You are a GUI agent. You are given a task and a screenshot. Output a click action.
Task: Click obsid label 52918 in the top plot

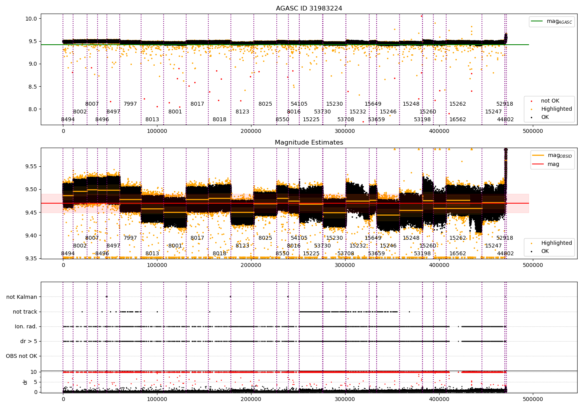click(505, 104)
